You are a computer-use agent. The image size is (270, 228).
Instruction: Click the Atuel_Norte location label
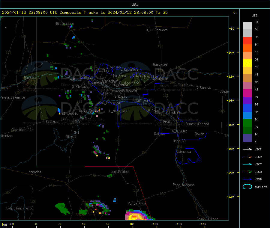(142, 101)
